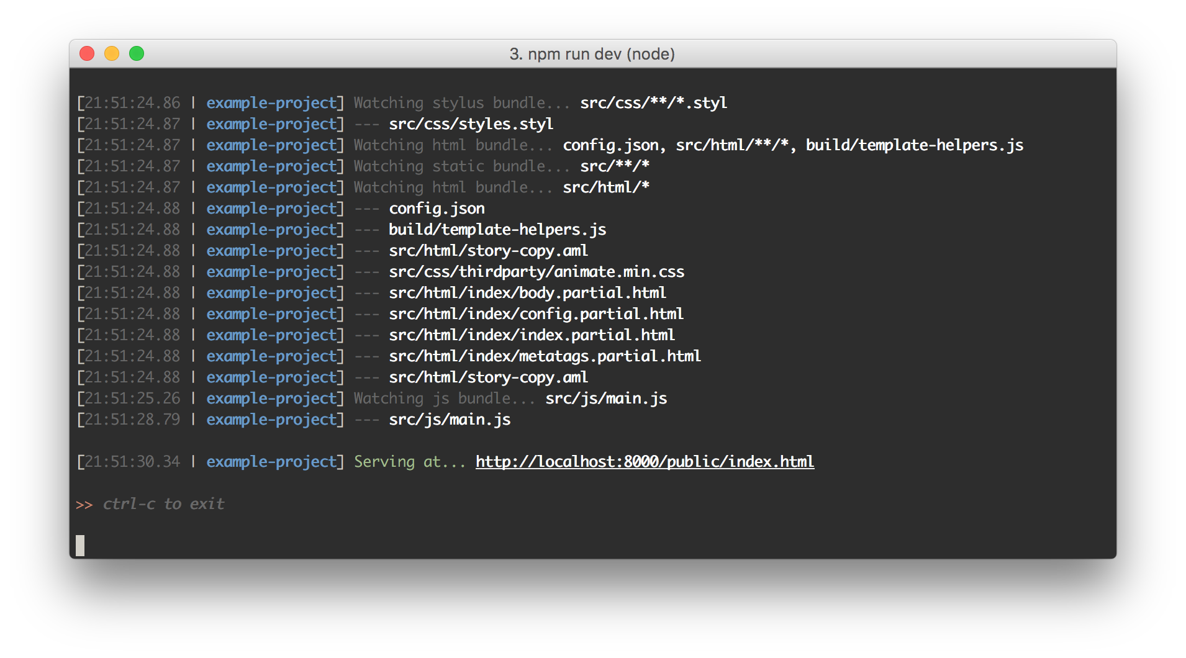Click 'Watching static bundle...' text
The image size is (1186, 658).
pyautogui.click(x=461, y=166)
